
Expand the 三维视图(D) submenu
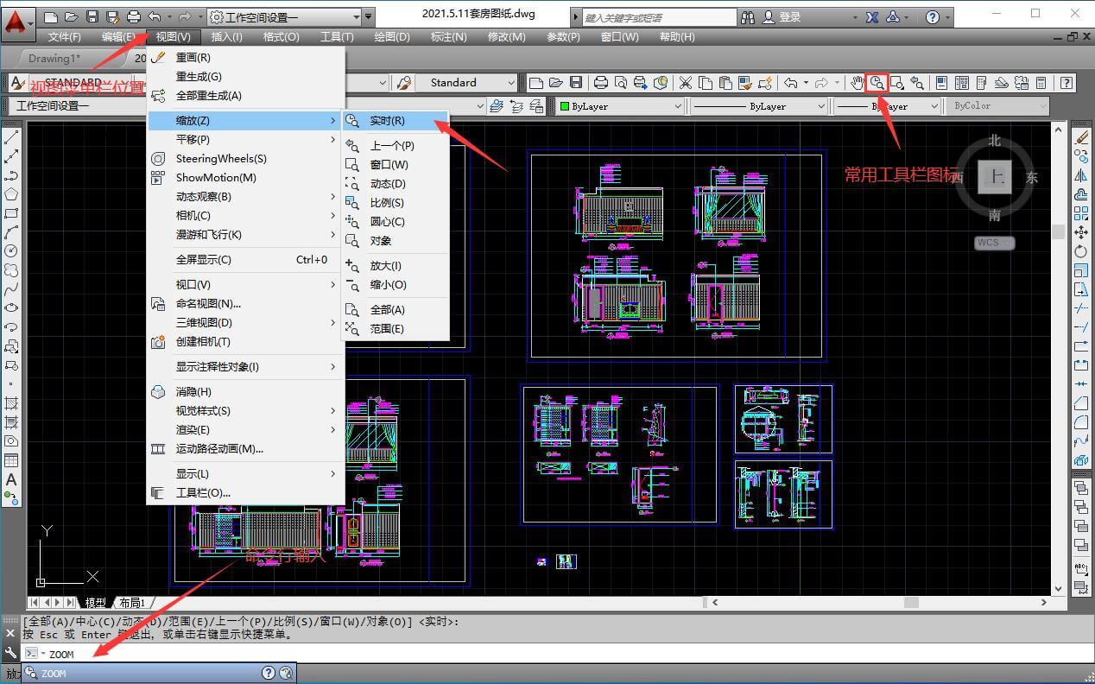[245, 322]
